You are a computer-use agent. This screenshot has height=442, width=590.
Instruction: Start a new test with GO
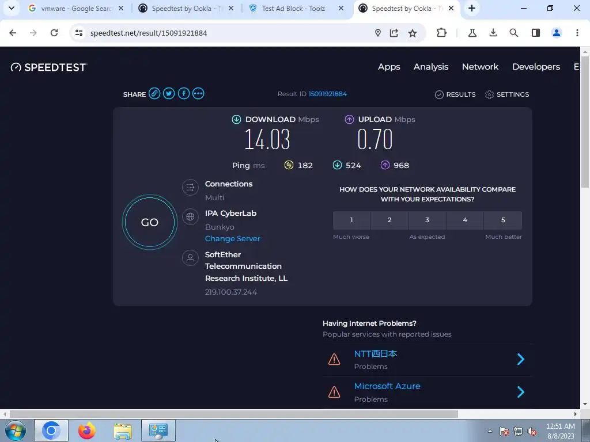point(150,222)
